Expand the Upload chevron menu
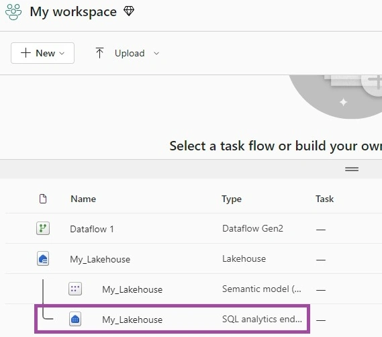Screen dimensions: 382x337 (156, 53)
